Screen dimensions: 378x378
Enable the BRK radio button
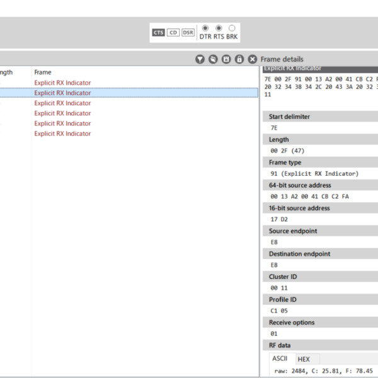pos(232,28)
